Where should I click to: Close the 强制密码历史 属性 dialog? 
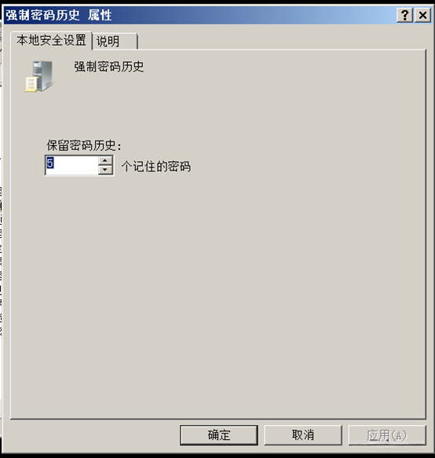(x=422, y=15)
